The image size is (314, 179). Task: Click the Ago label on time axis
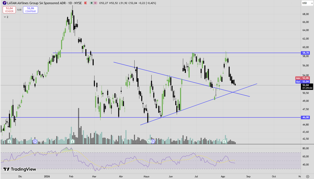pos(223,176)
